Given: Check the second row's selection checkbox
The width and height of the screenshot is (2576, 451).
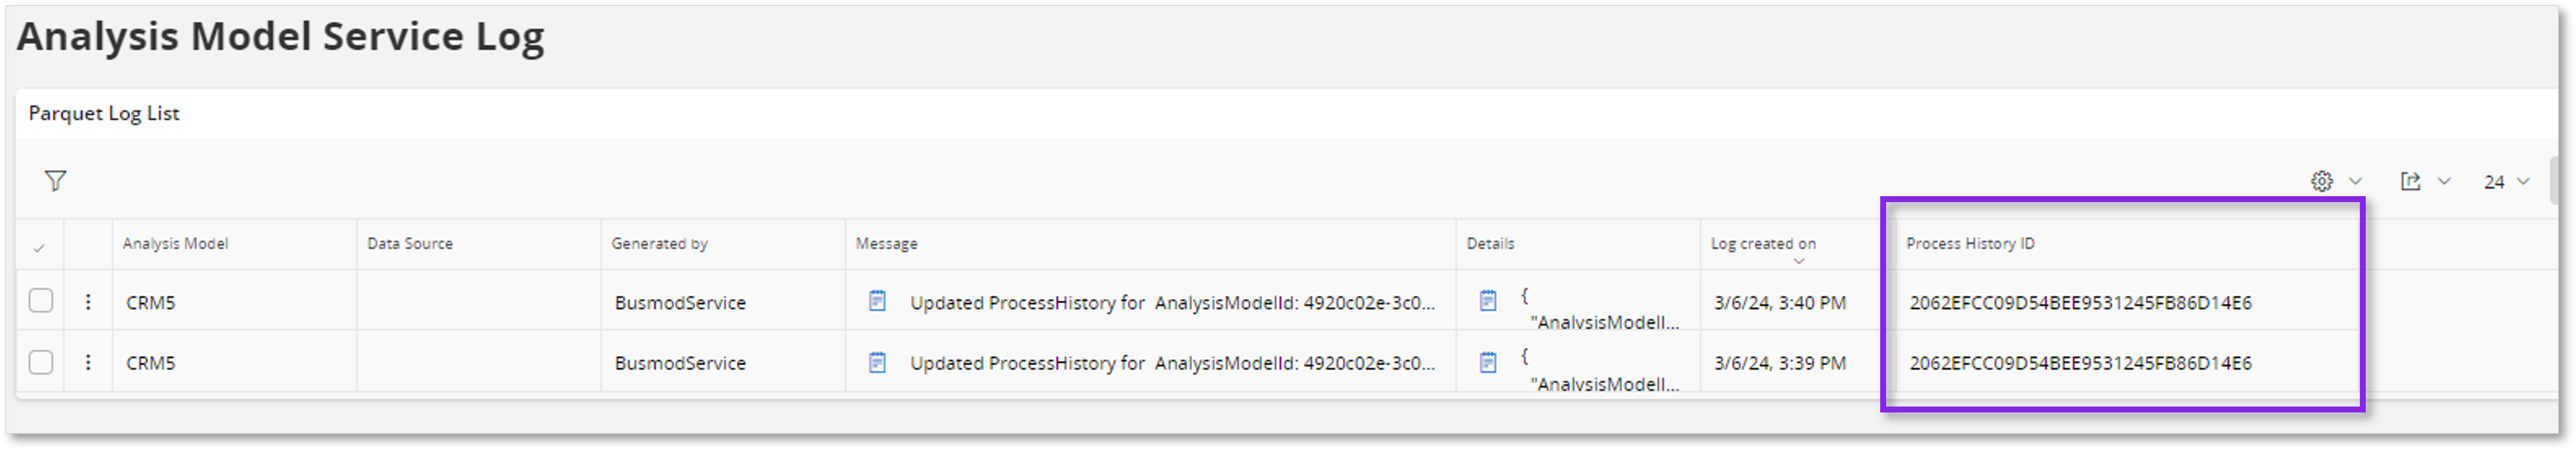Looking at the screenshot, I should click(40, 362).
